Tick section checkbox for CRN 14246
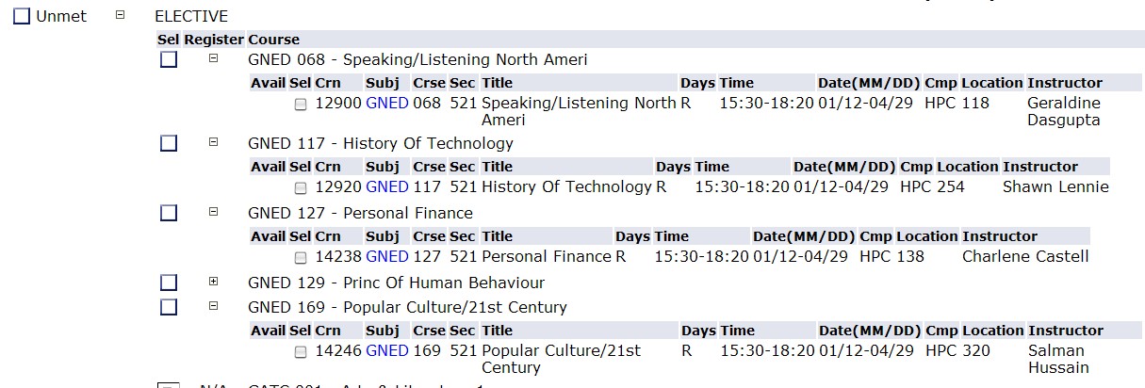Screen dimensions: 1145x388 [x=301, y=352]
